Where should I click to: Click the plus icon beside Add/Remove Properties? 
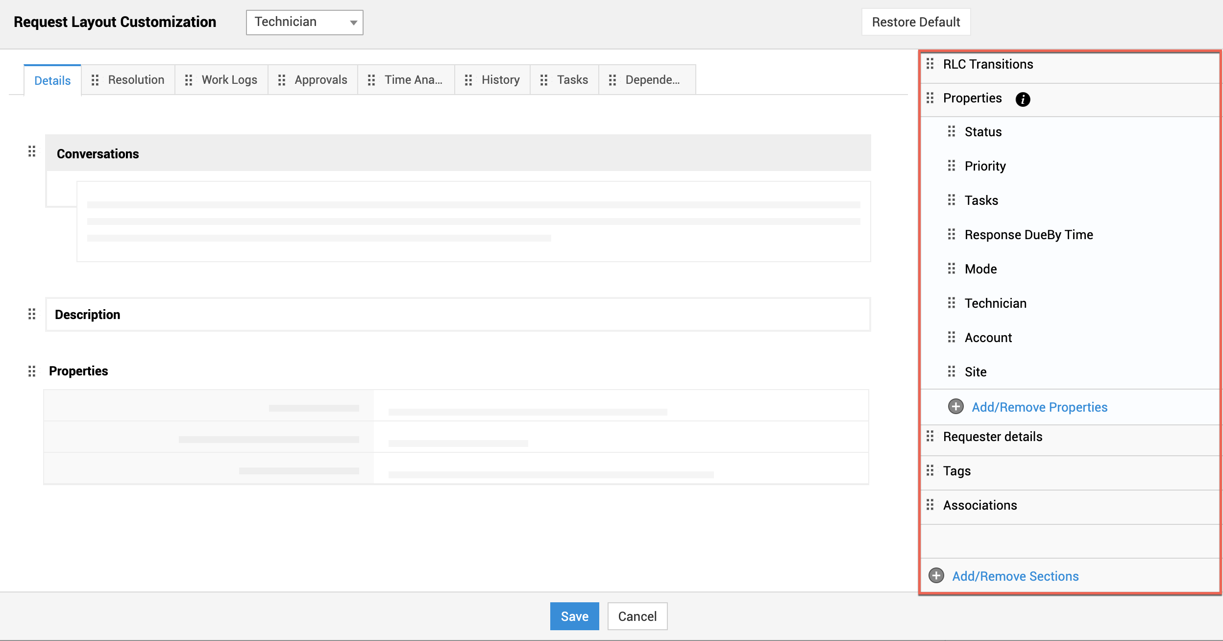click(955, 407)
